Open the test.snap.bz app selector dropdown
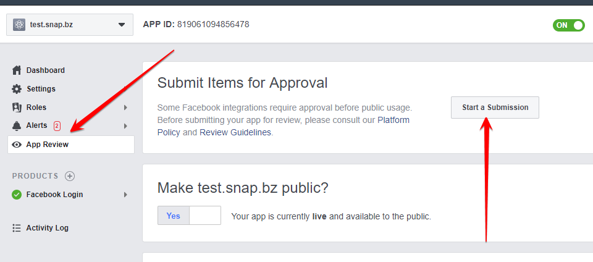 pos(70,25)
